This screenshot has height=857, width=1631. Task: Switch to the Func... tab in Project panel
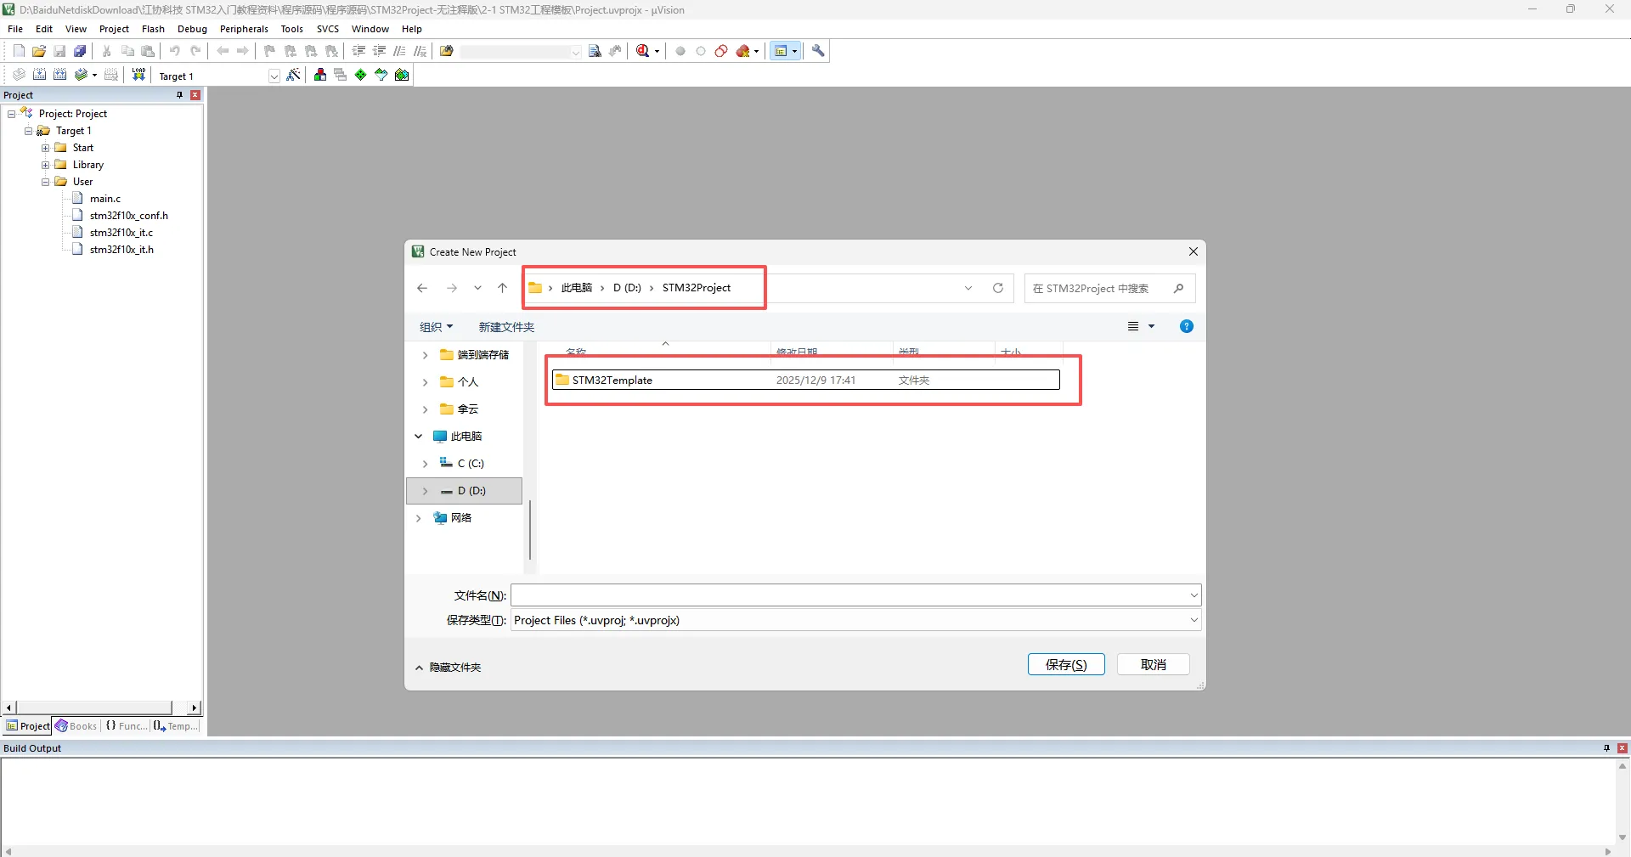(x=126, y=726)
